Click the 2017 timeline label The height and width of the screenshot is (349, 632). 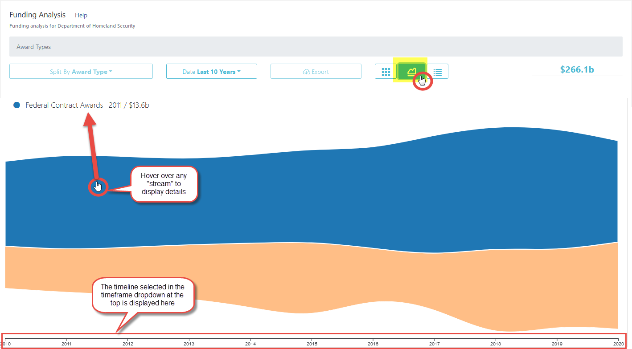[435, 344]
